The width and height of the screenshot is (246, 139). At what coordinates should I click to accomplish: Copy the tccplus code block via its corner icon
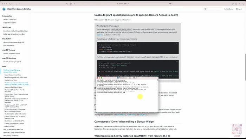click(x=177, y=43)
